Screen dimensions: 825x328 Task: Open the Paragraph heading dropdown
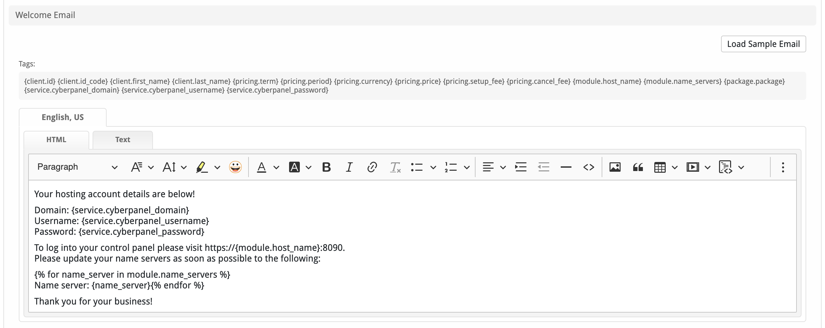click(77, 167)
